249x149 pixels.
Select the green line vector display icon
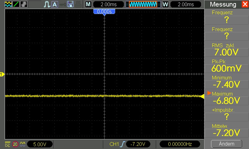pos(16,4)
